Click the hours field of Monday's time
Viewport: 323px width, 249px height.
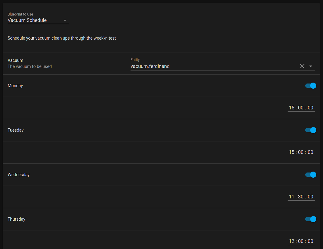[292, 108]
